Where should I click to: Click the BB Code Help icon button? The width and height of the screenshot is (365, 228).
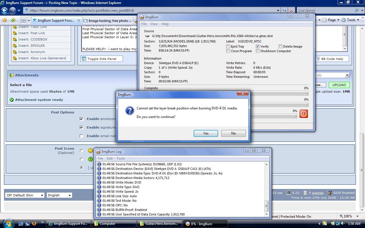(318, 59)
